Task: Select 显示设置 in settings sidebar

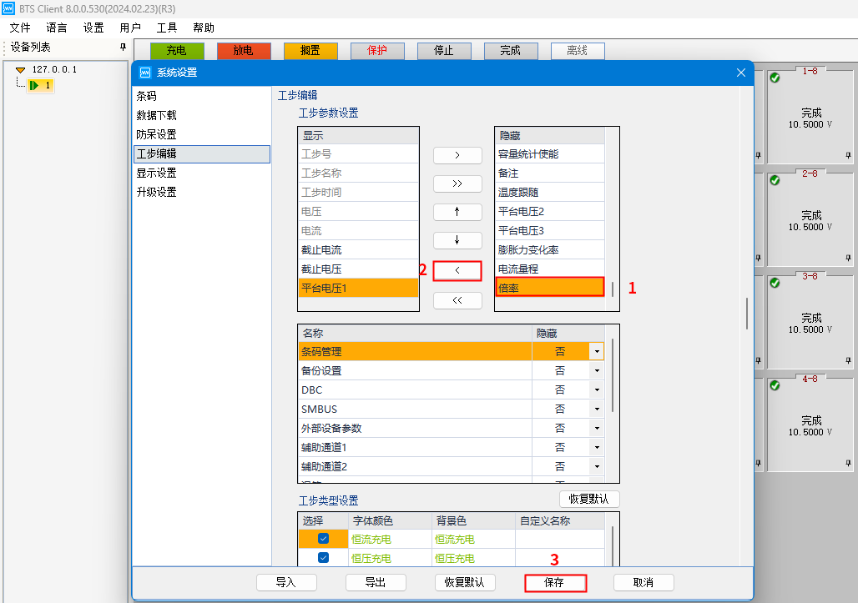Action: pos(202,173)
